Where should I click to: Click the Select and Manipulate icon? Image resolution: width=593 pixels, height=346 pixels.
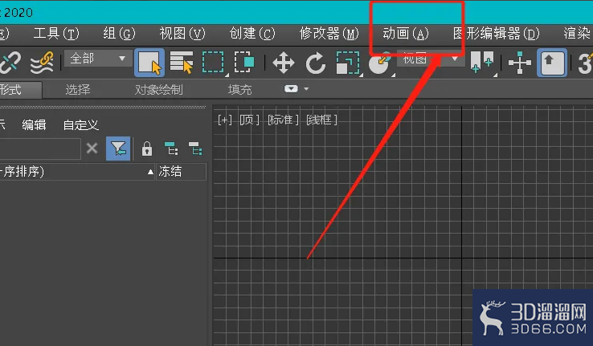pyautogui.click(x=520, y=63)
